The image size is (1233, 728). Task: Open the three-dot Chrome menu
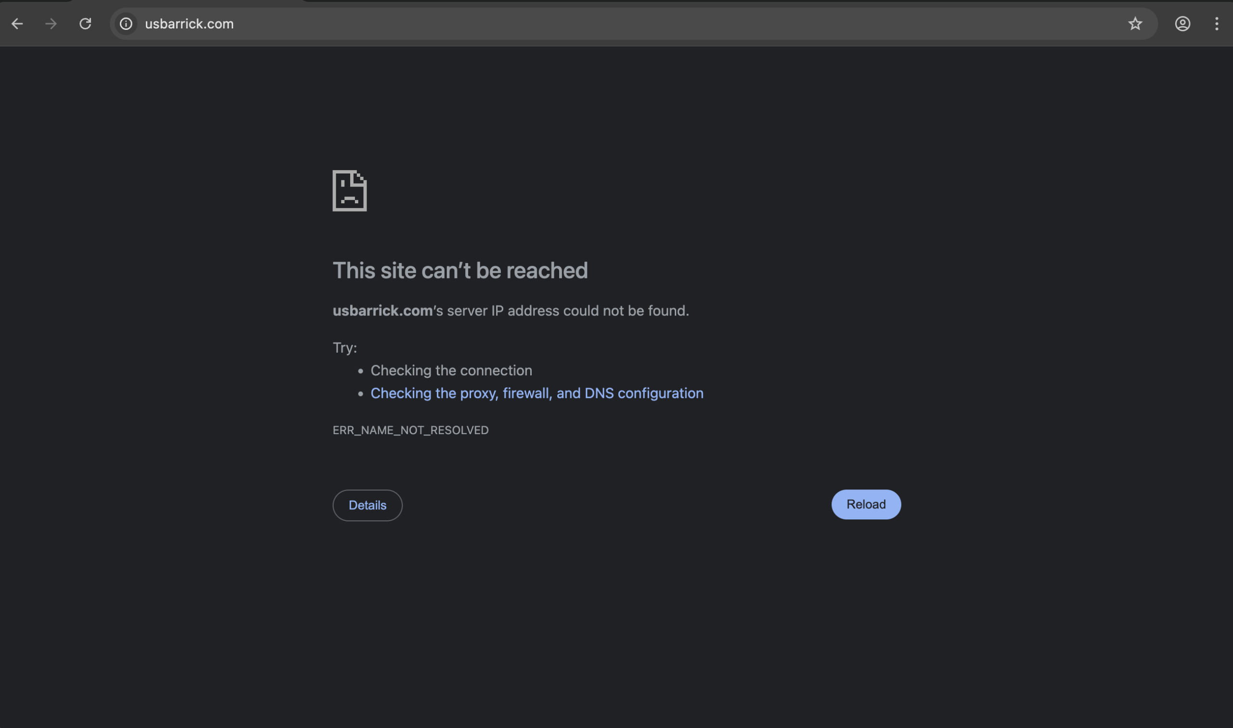click(1216, 24)
